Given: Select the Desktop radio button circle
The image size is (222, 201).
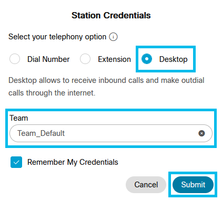Looking at the screenshot, I should pos(147,59).
